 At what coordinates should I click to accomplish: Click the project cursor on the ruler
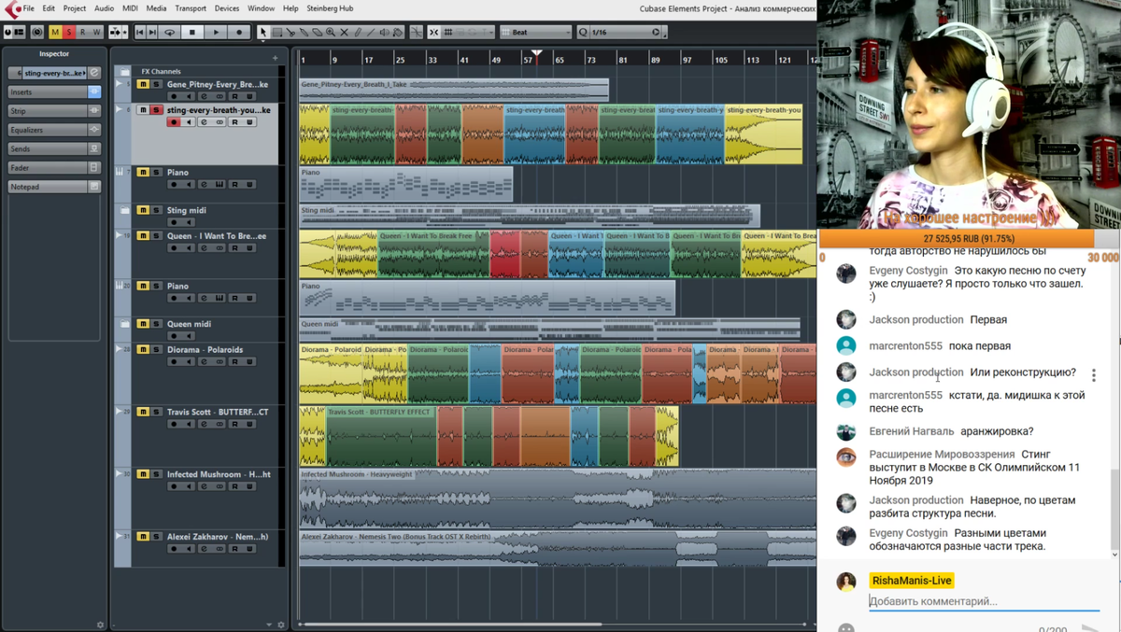[536, 55]
